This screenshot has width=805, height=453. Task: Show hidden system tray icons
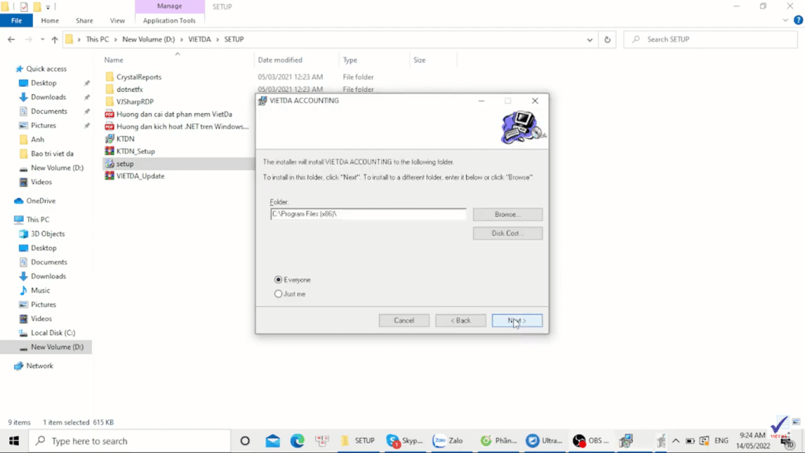coord(675,440)
